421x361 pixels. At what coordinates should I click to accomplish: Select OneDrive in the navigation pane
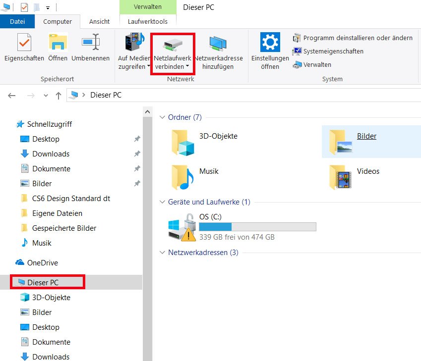[x=42, y=262]
